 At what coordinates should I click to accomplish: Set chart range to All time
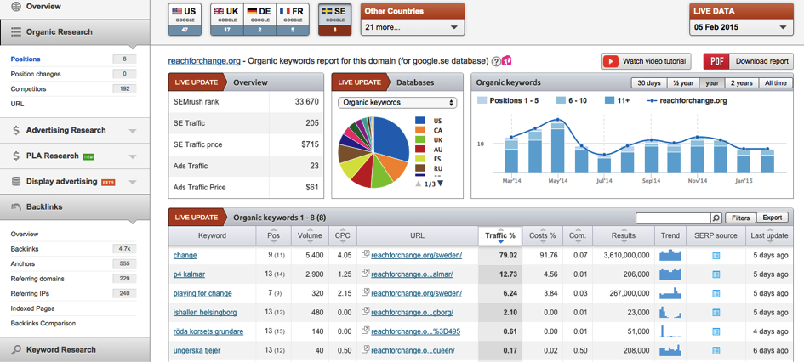[776, 83]
